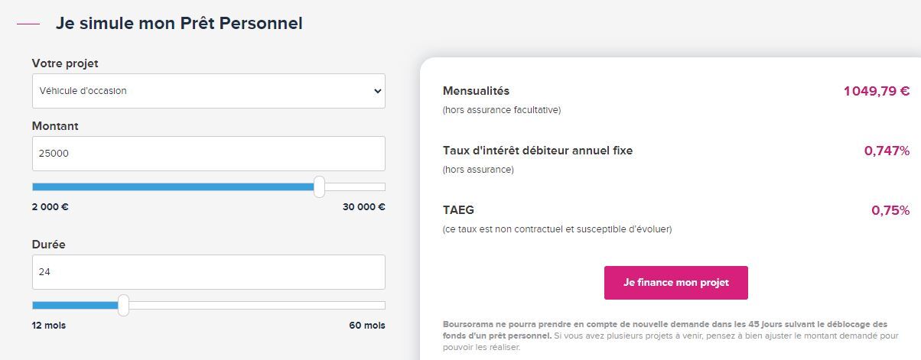
Task: Focus the Durée input field
Action: pos(208,272)
